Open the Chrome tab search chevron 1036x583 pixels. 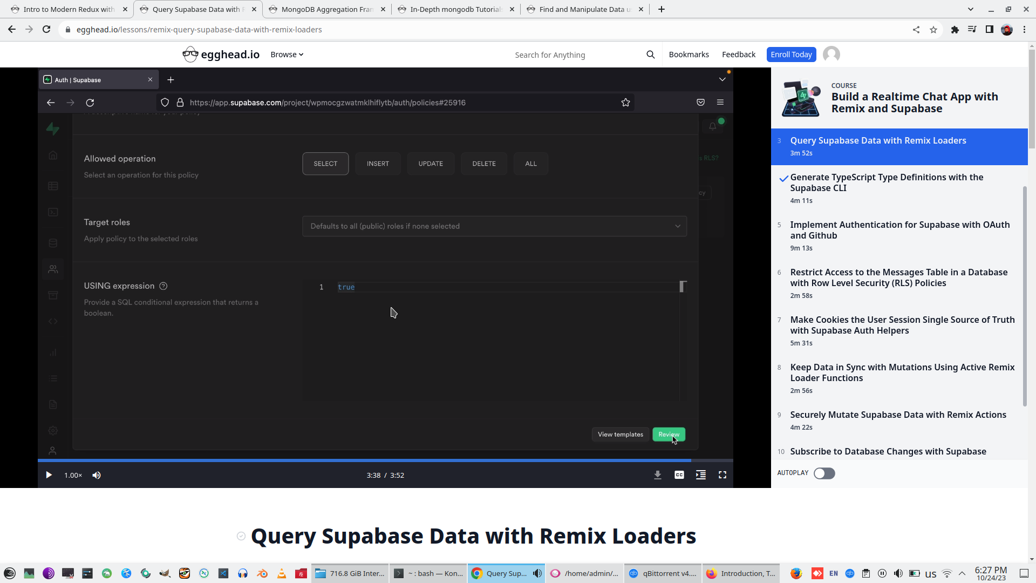[971, 9]
